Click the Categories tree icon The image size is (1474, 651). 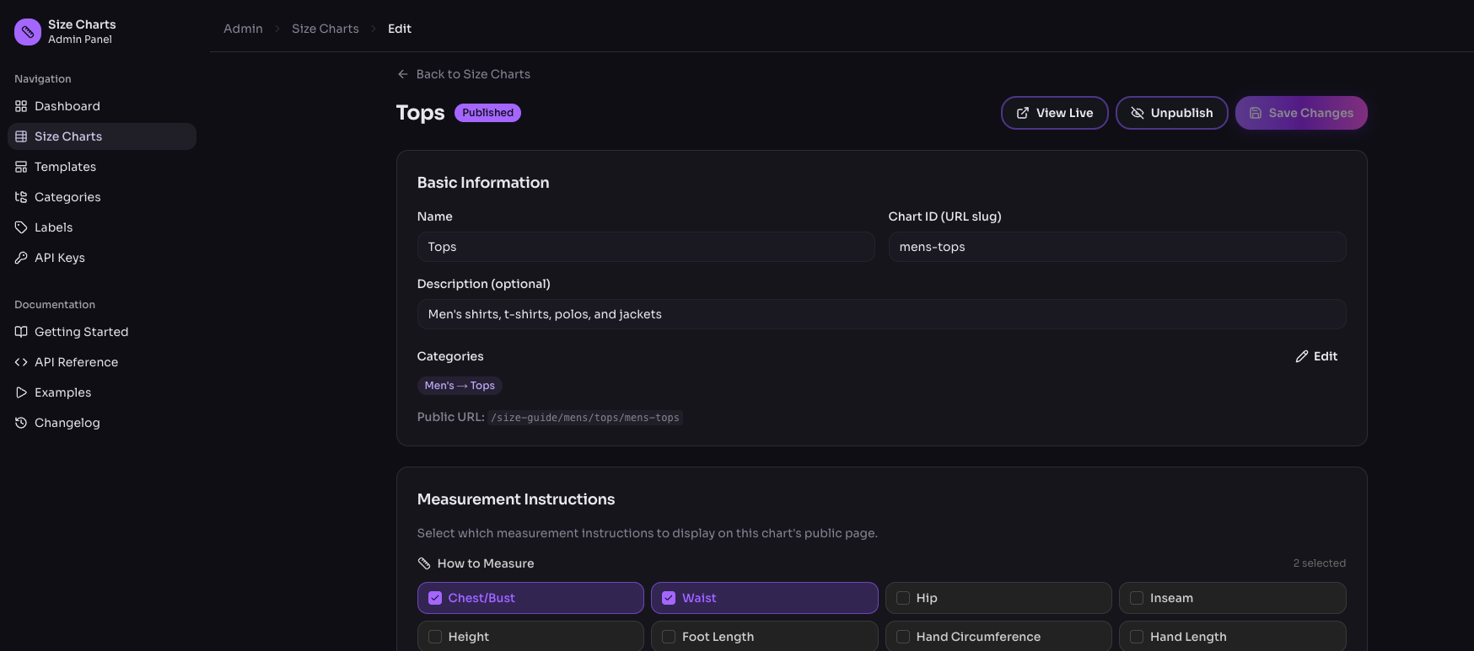pyautogui.click(x=21, y=197)
